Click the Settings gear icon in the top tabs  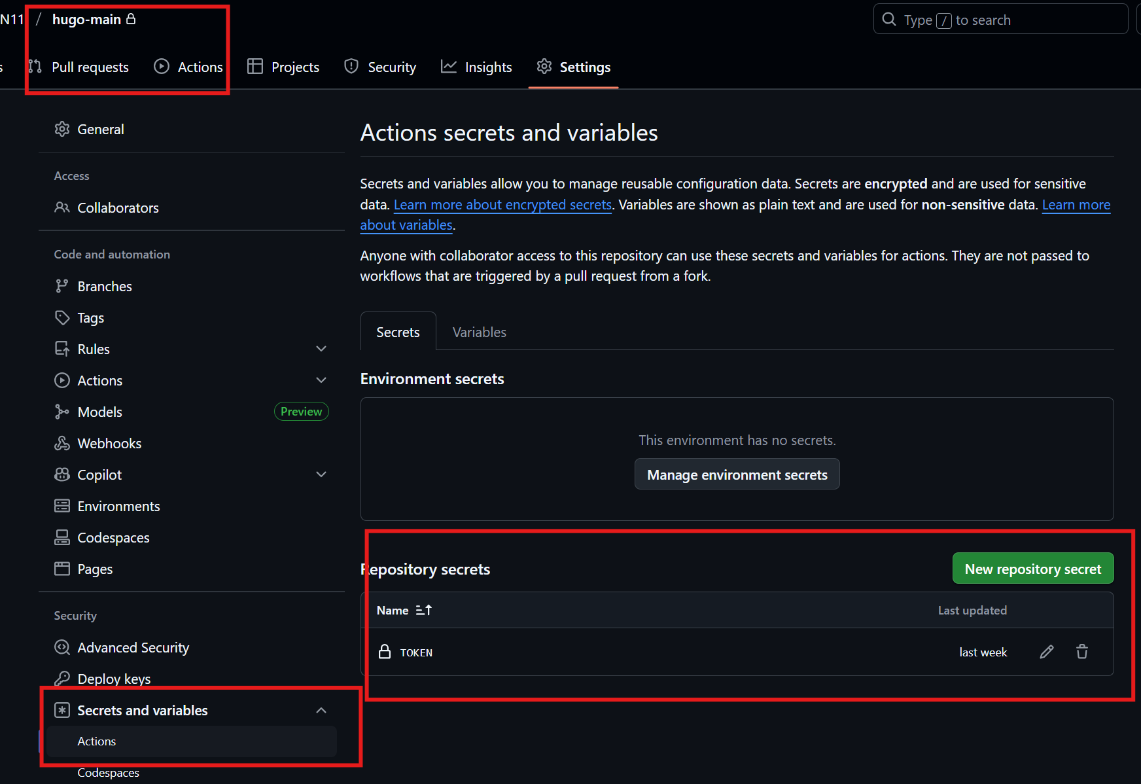(x=544, y=67)
